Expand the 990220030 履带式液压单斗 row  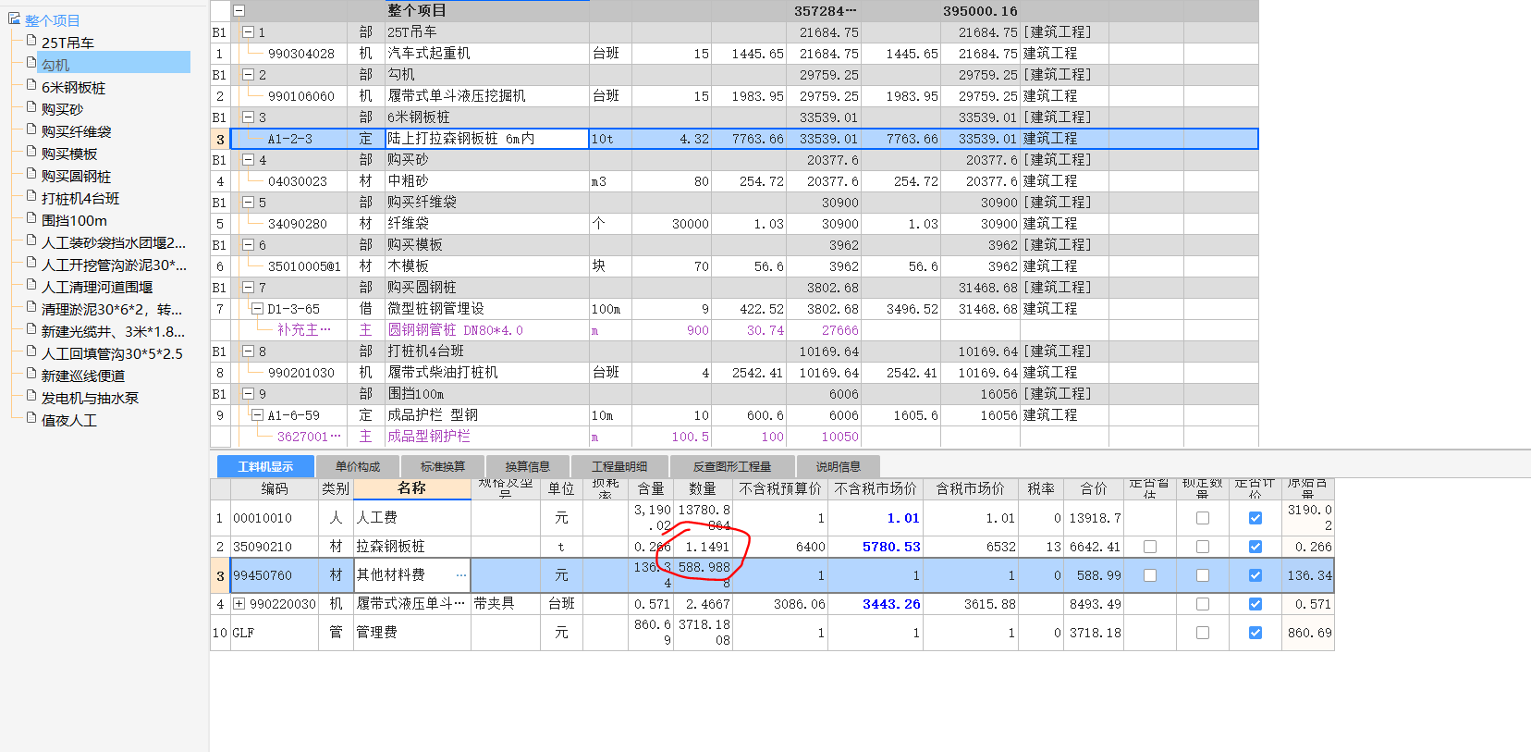pos(239,604)
